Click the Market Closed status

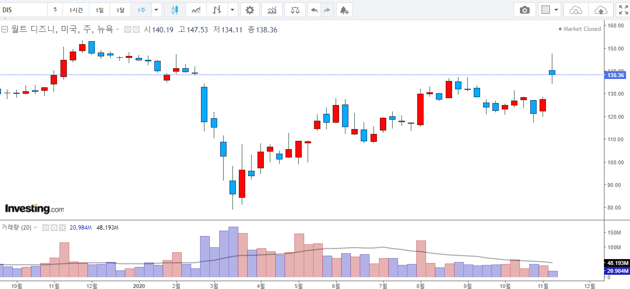click(580, 29)
